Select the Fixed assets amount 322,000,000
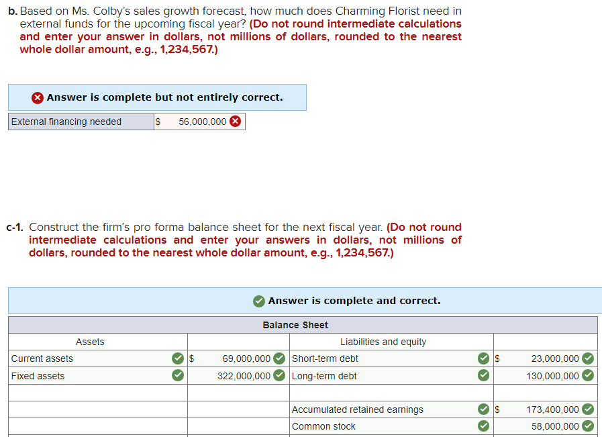This screenshot has height=437, width=602. coord(244,376)
